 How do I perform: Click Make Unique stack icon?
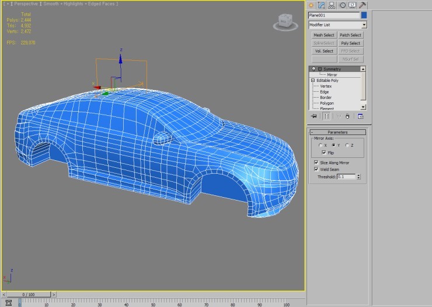[339, 116]
